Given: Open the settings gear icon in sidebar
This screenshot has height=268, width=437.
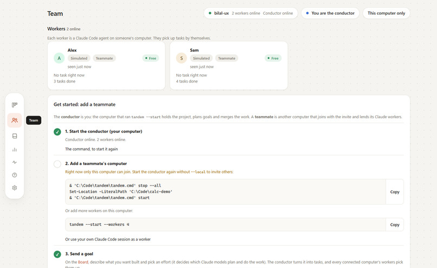Looking at the screenshot, I should (15, 188).
